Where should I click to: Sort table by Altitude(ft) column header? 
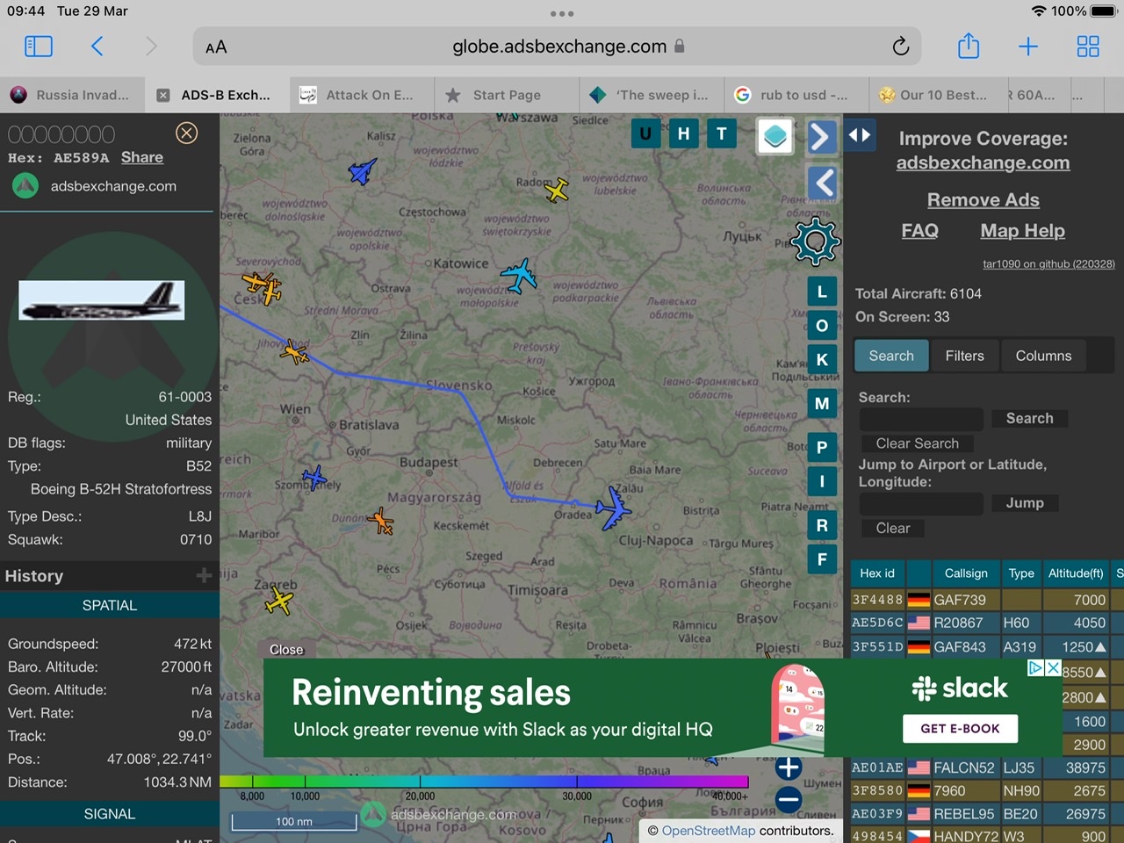(1076, 573)
